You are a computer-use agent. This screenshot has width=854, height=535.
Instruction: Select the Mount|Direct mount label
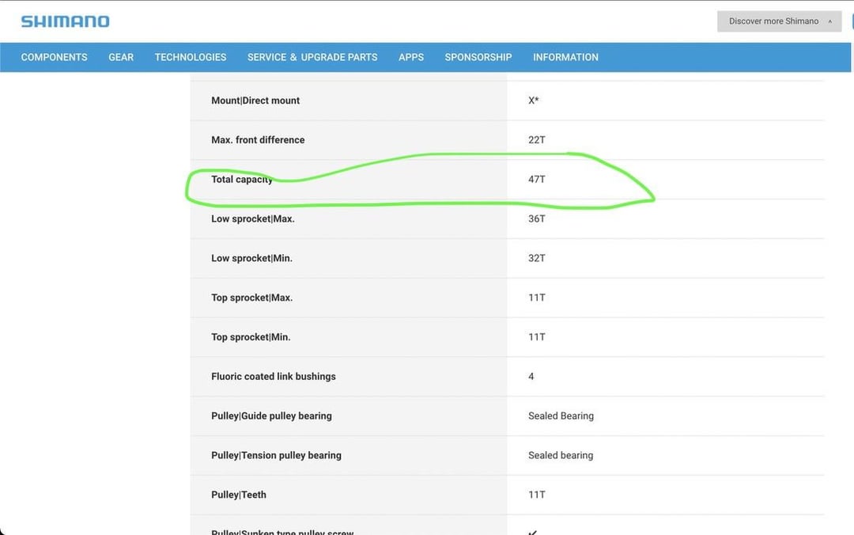pos(255,101)
